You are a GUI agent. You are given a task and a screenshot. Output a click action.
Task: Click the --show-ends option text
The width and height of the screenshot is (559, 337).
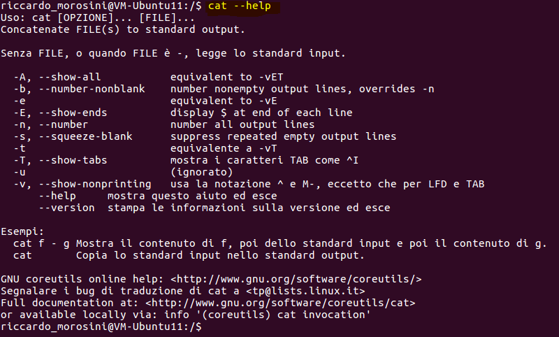tap(73, 113)
